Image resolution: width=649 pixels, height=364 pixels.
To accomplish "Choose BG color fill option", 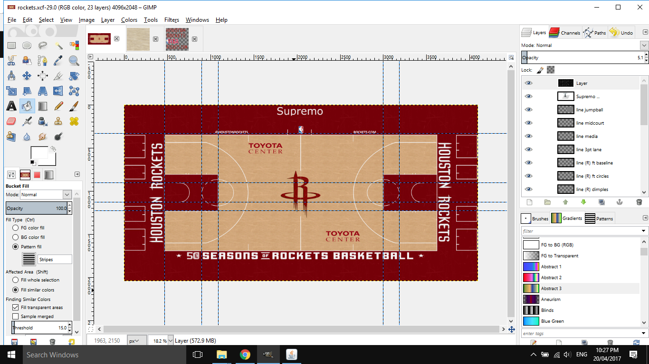I will [16, 237].
